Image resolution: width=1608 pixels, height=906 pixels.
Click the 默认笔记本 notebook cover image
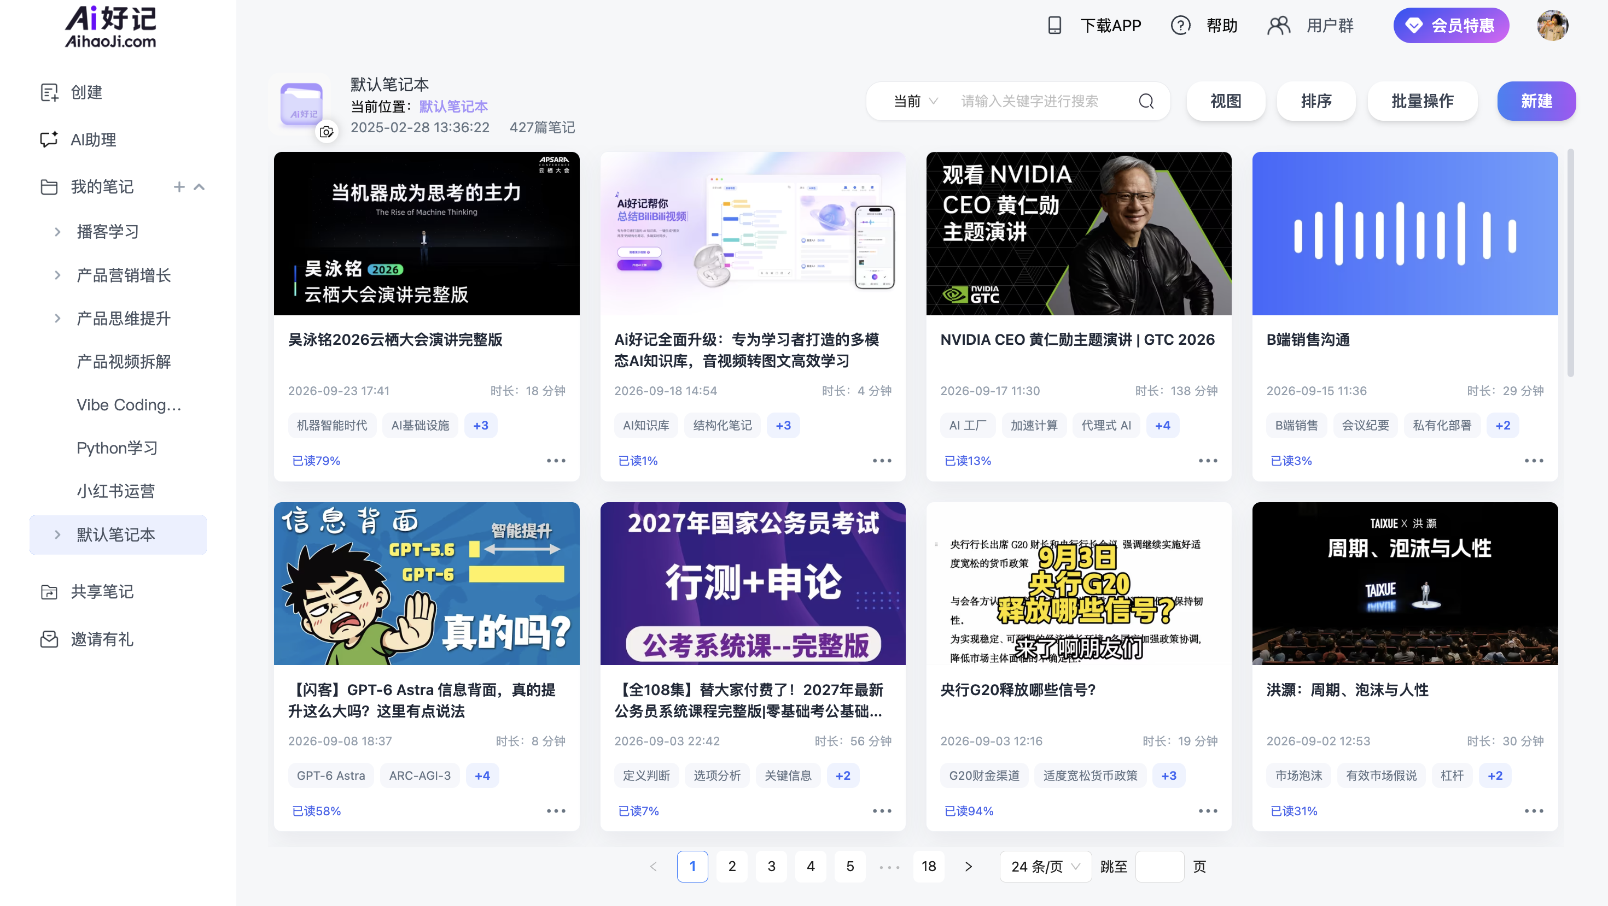click(301, 104)
